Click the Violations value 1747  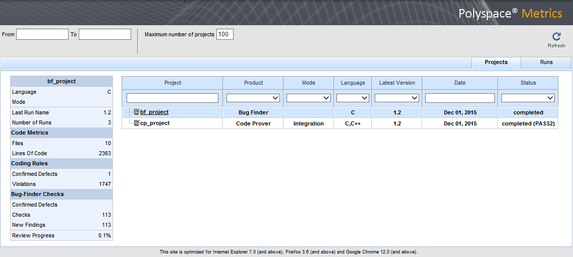click(105, 184)
